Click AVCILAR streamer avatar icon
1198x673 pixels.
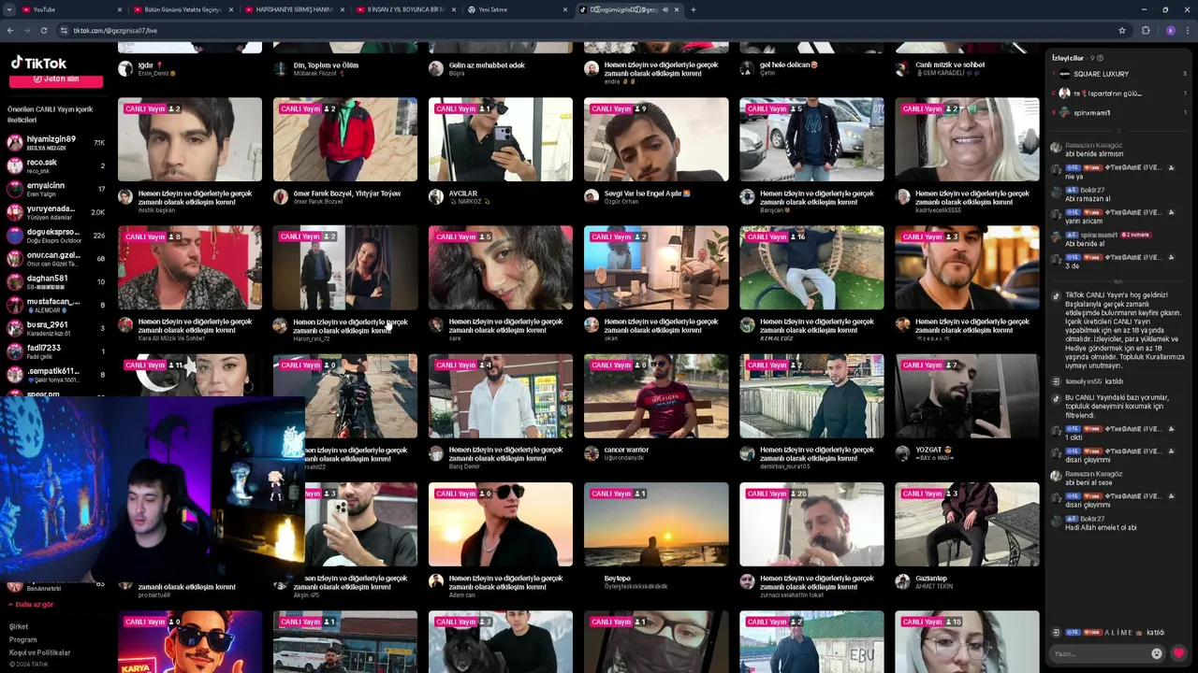click(436, 196)
